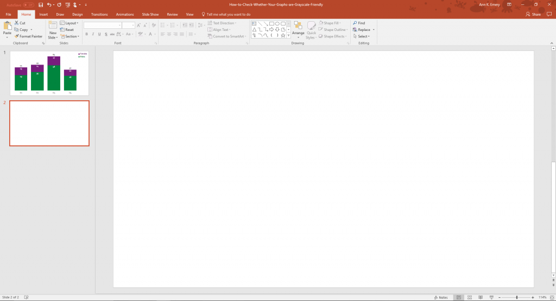
Task: Toggle the AutoSave switch
Action: 28,4
